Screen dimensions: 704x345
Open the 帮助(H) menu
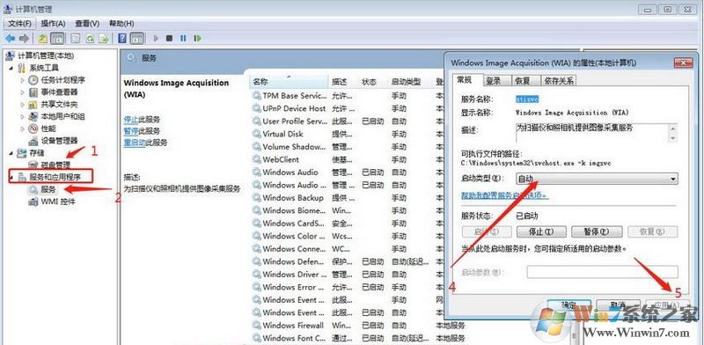(121, 24)
